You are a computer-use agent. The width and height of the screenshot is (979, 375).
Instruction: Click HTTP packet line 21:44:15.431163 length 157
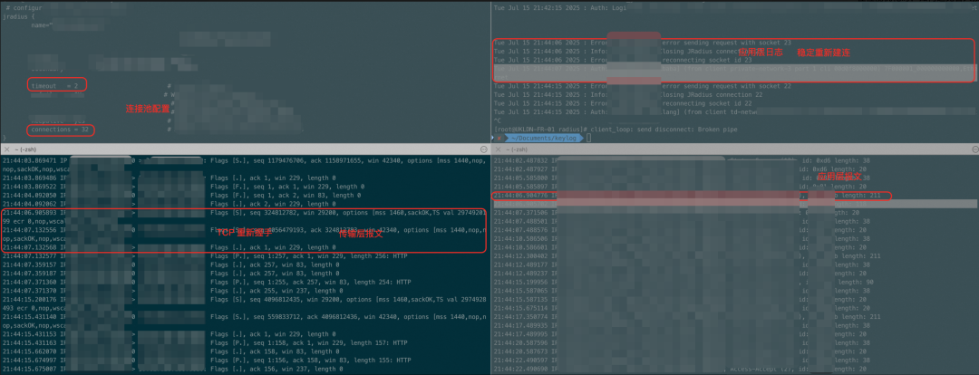pos(206,344)
